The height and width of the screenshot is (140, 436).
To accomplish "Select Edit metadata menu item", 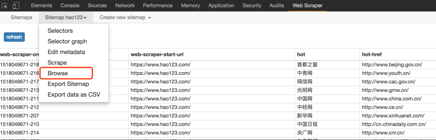I will 66,52.
